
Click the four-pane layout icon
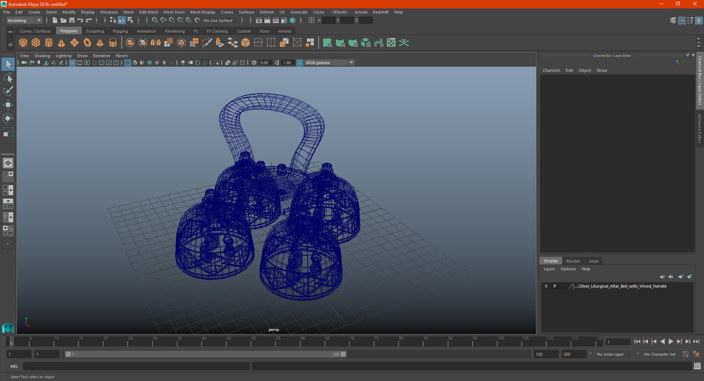pyautogui.click(x=8, y=177)
